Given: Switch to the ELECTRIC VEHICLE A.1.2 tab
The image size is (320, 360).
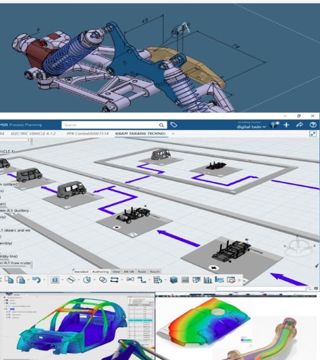Looking at the screenshot, I should tap(33, 133).
